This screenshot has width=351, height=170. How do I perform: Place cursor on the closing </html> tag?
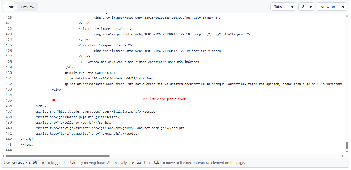pyautogui.click(x=27, y=144)
